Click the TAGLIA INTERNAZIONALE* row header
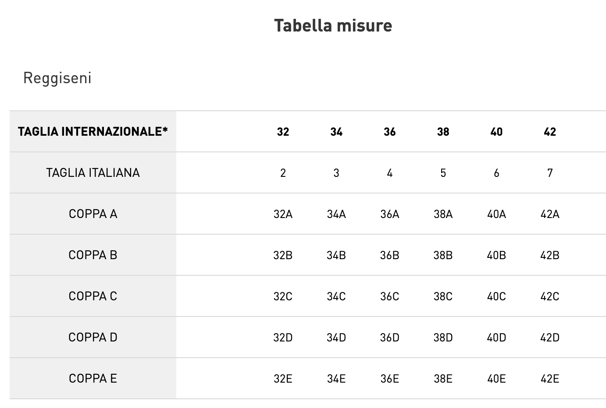 [93, 131]
